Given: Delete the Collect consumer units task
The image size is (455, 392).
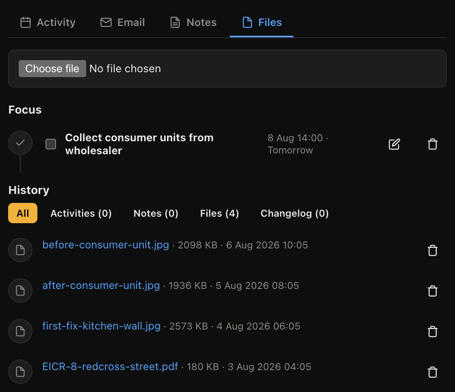Looking at the screenshot, I should coord(432,144).
